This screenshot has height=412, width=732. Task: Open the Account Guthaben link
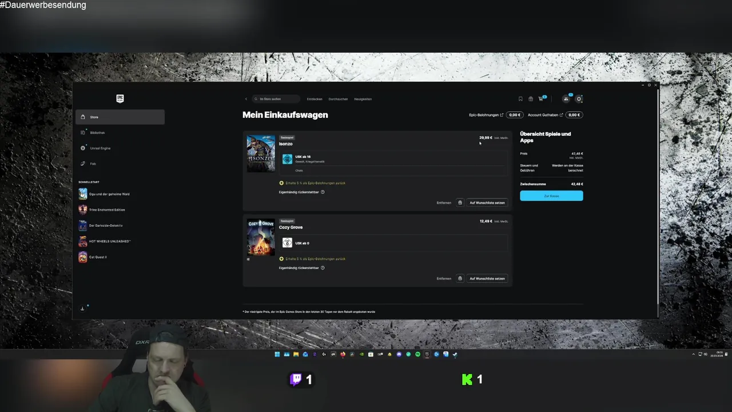pos(546,115)
